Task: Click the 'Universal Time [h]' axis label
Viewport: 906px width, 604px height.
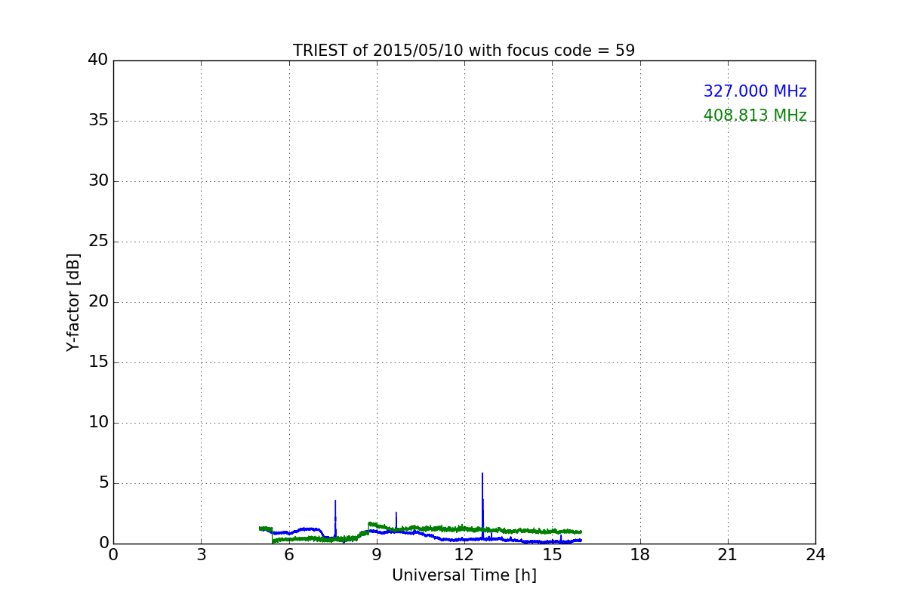Action: (x=464, y=575)
